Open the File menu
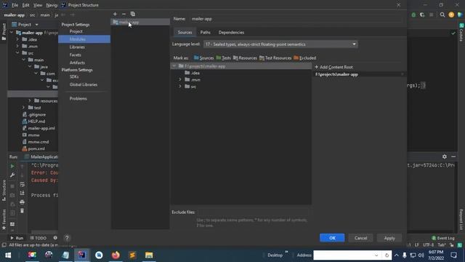The width and height of the screenshot is (465, 262). click(x=15, y=5)
